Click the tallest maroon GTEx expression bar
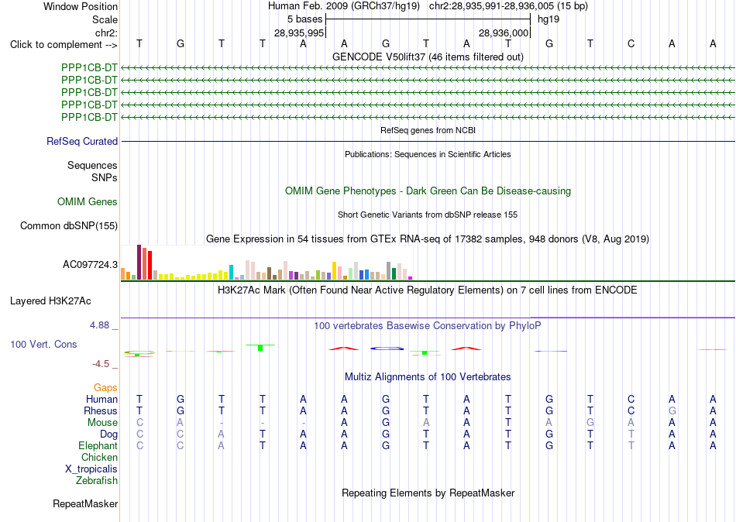The width and height of the screenshot is (736, 522). [139, 263]
